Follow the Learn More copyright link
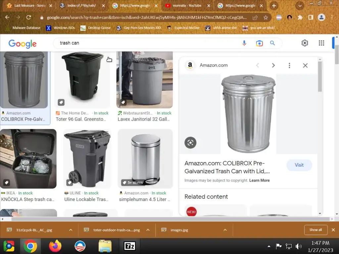 click(x=259, y=180)
